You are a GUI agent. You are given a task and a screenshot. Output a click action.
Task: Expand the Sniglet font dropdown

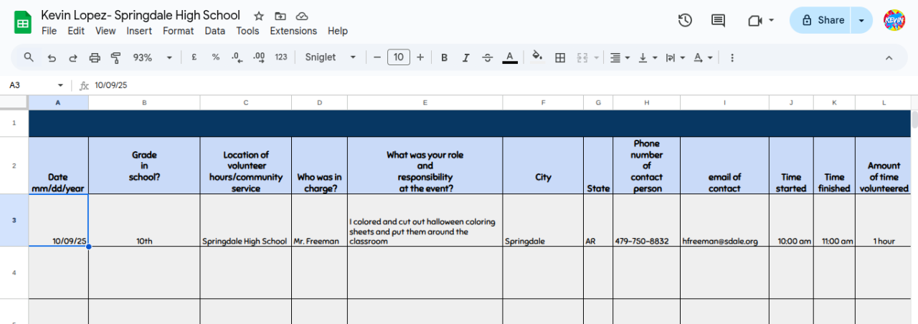pos(330,57)
